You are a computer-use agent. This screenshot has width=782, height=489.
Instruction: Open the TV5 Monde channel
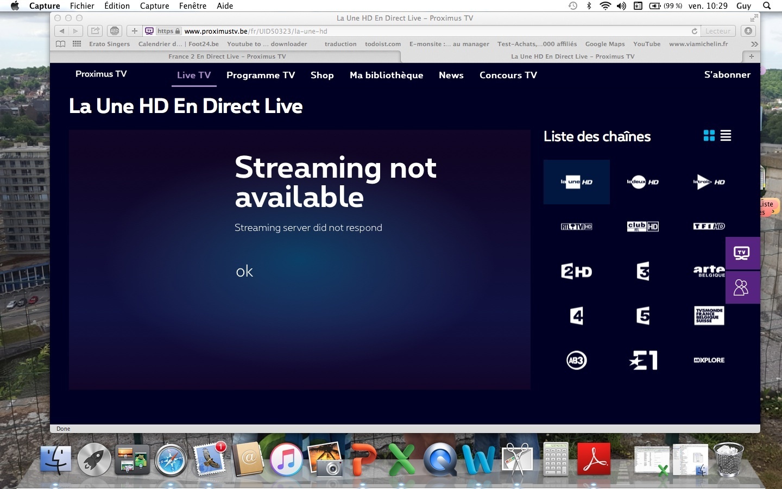(x=709, y=316)
